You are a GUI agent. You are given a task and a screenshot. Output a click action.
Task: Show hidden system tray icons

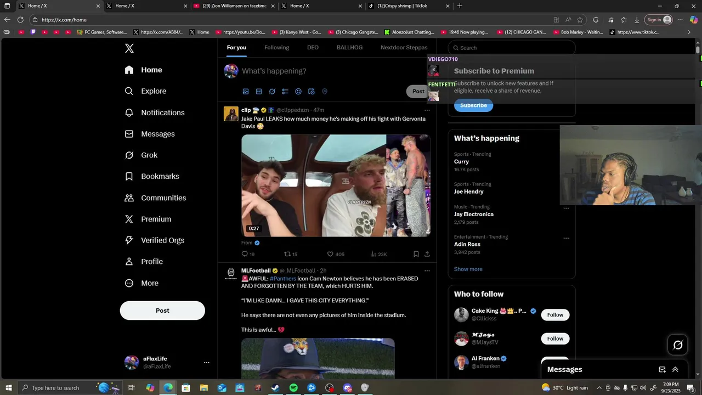[599, 388]
